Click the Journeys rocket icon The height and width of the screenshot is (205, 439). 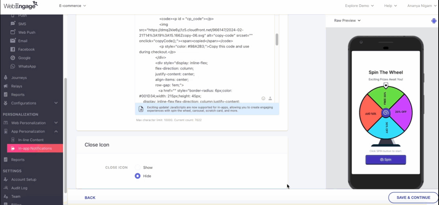[x=6, y=78]
